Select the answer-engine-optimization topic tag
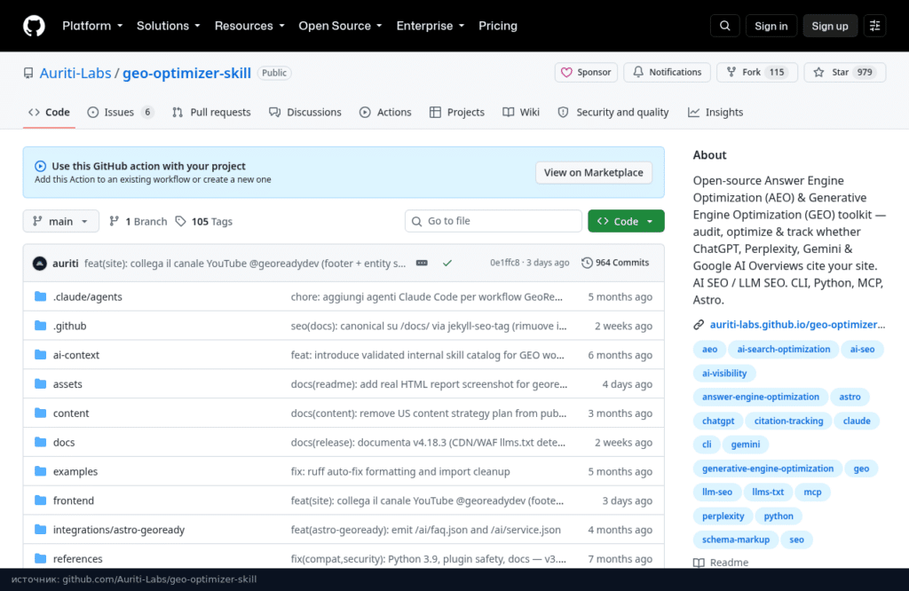 (x=761, y=397)
